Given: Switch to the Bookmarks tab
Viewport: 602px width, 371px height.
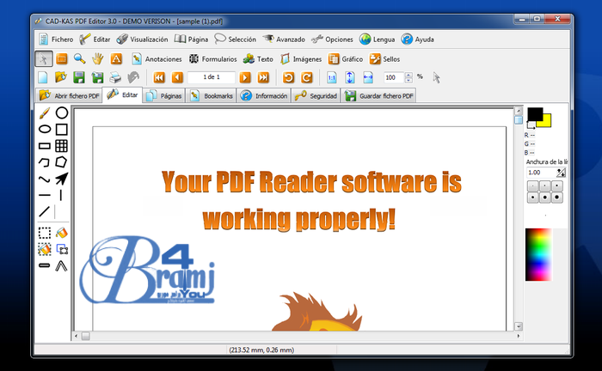Looking at the screenshot, I should tap(212, 96).
